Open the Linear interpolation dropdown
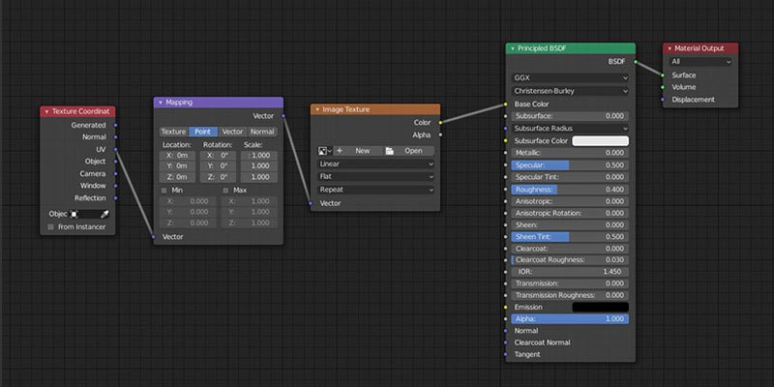The height and width of the screenshot is (387, 774). coord(375,164)
